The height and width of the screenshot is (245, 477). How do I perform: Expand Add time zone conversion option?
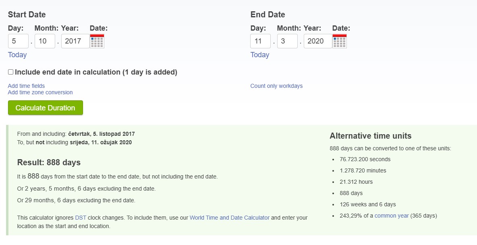coord(40,92)
